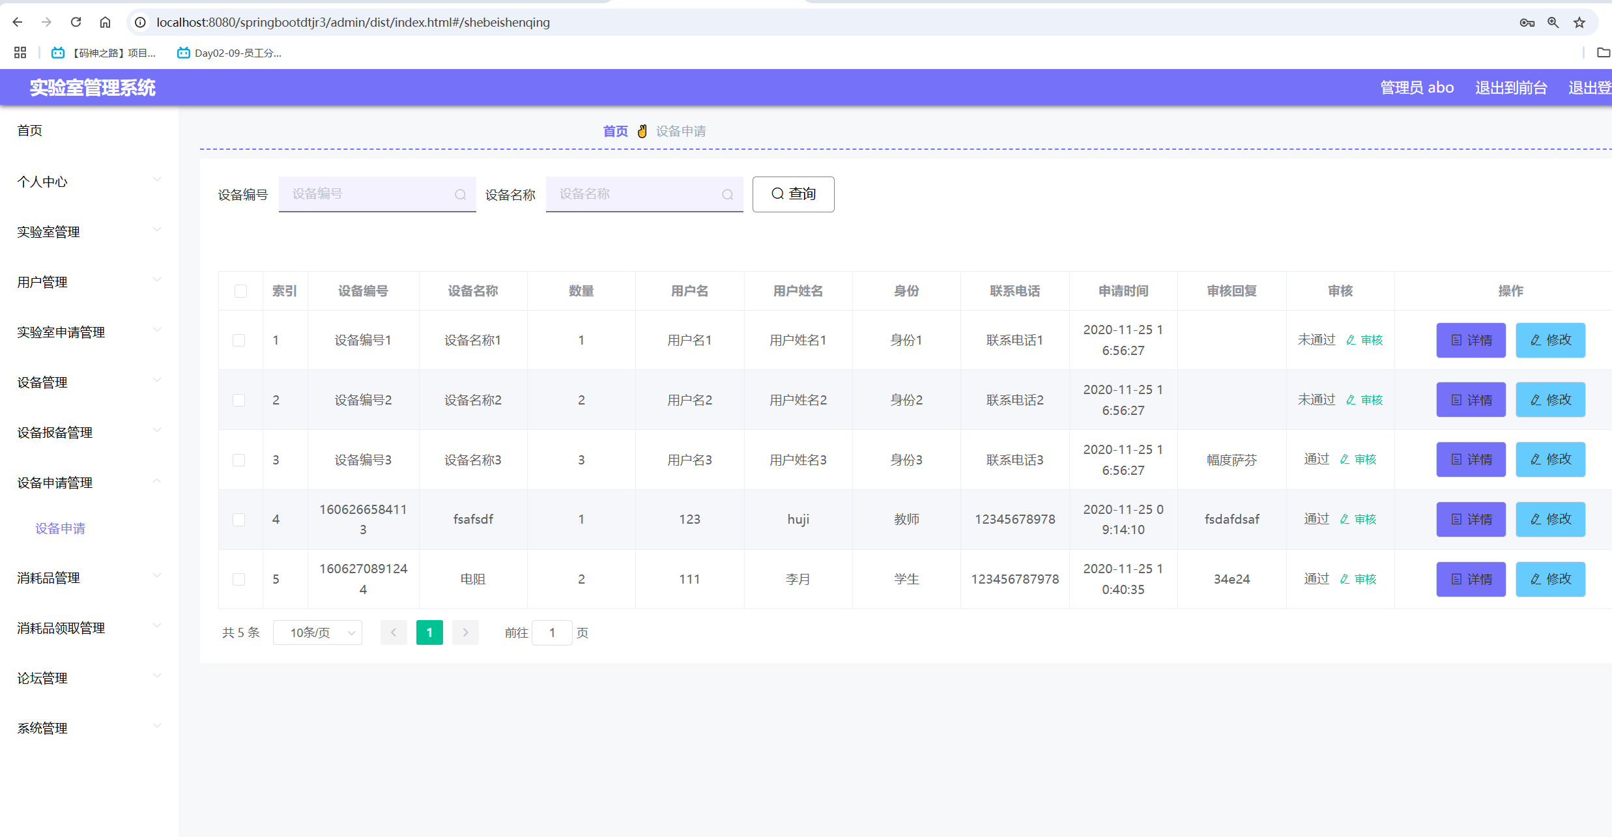Reload the page with refresh icon
The image size is (1612, 837).
point(76,22)
